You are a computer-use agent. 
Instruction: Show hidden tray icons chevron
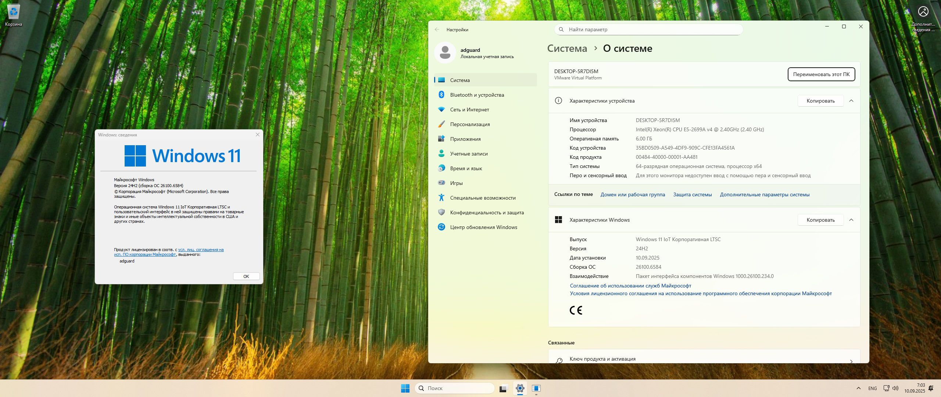tap(859, 388)
